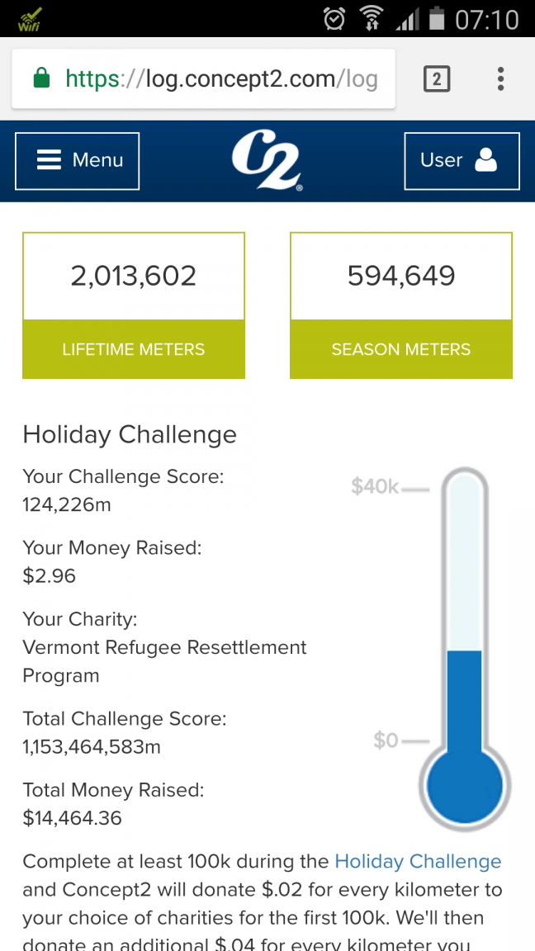Tap the Concept2 C2 logo
The height and width of the screenshot is (951, 535).
point(267,161)
